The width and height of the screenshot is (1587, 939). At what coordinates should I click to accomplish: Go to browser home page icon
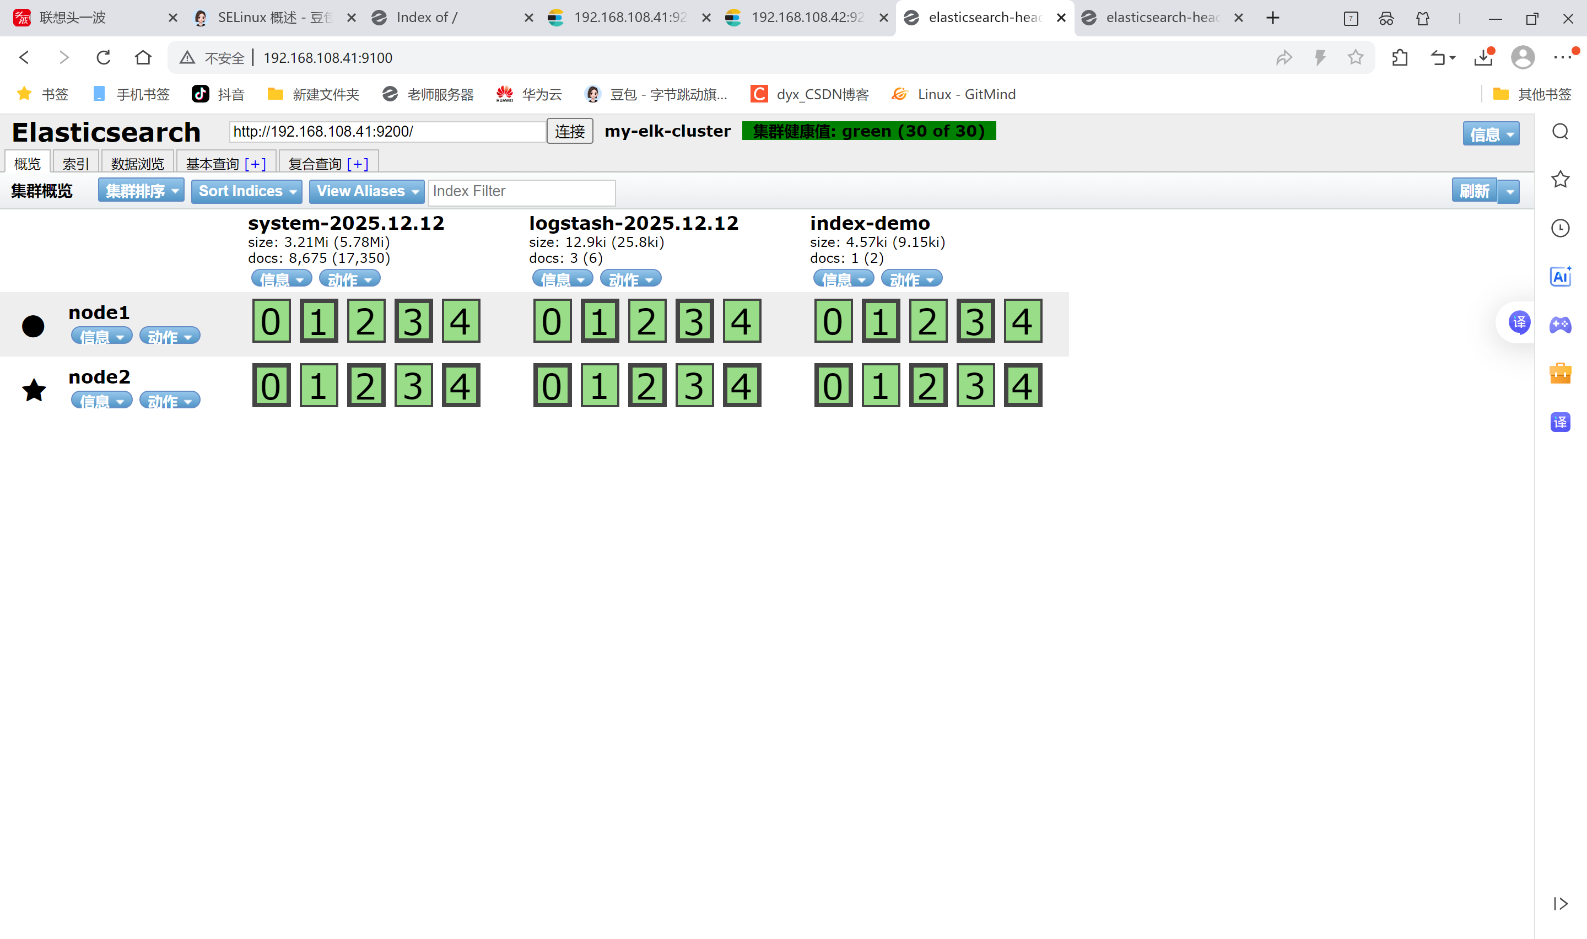click(x=143, y=57)
